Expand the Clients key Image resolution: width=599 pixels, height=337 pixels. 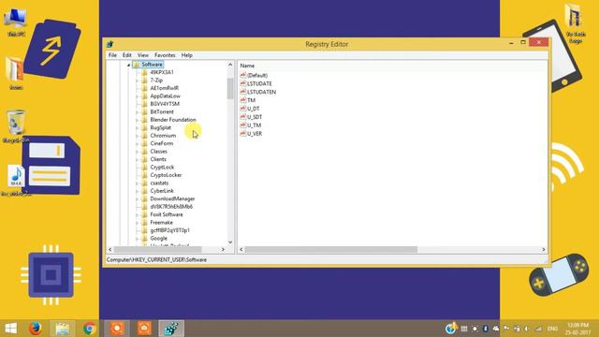[137, 159]
